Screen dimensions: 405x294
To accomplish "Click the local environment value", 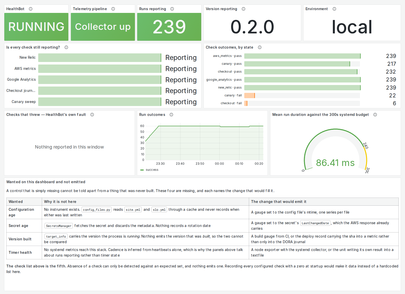I will point(352,27).
